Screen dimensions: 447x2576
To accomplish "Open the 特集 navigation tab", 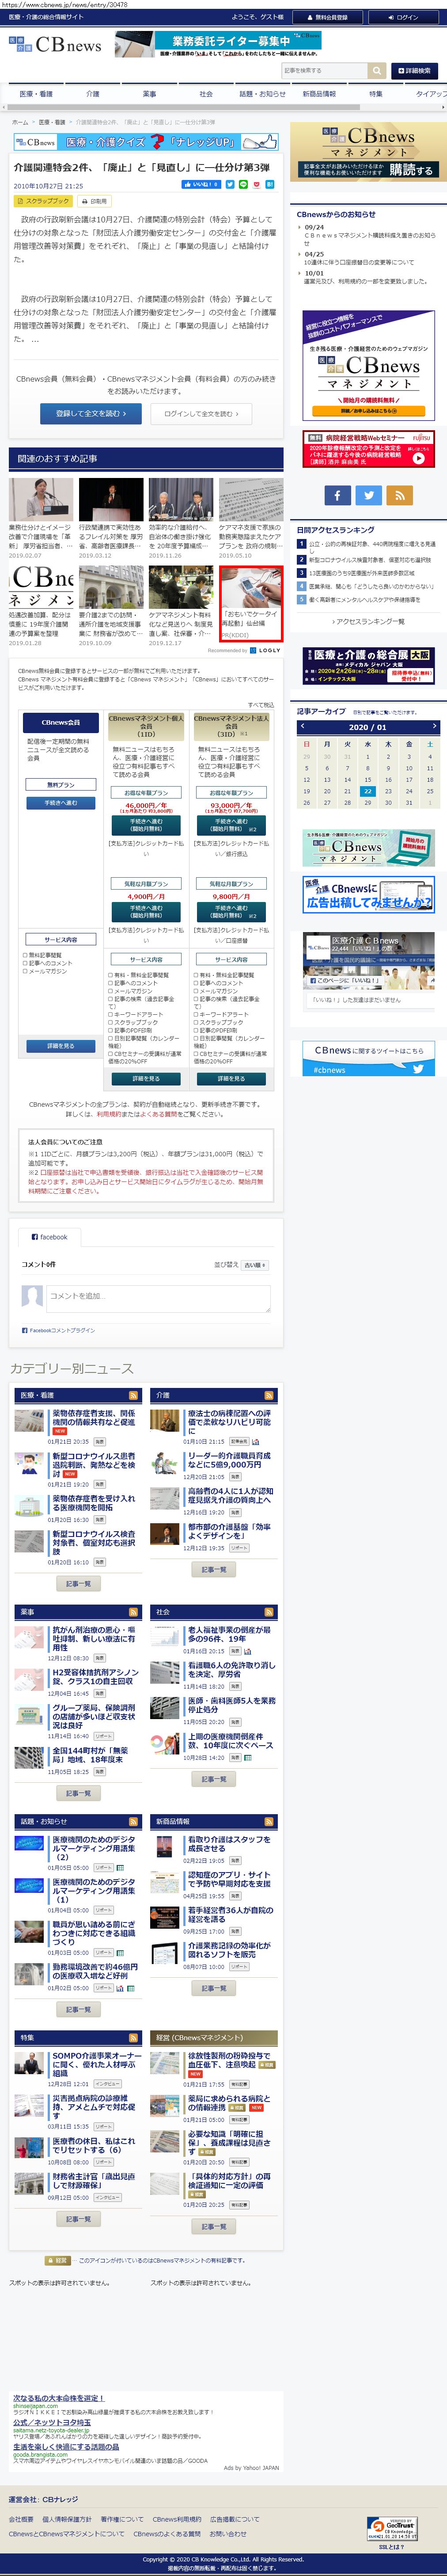I will pyautogui.click(x=375, y=94).
